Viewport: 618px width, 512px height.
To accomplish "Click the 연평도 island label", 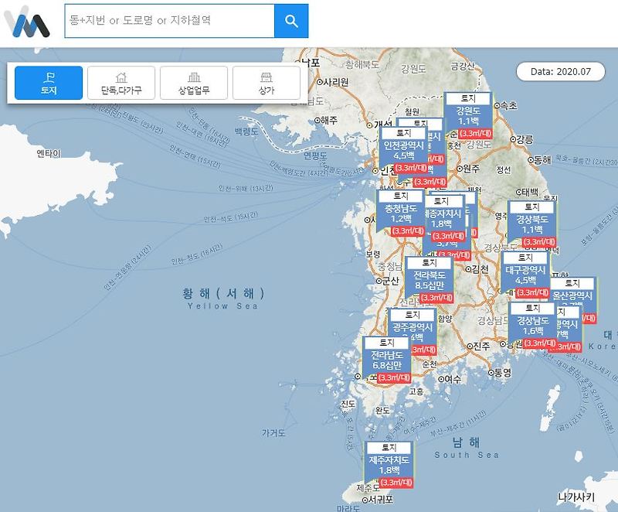I will click(315, 155).
